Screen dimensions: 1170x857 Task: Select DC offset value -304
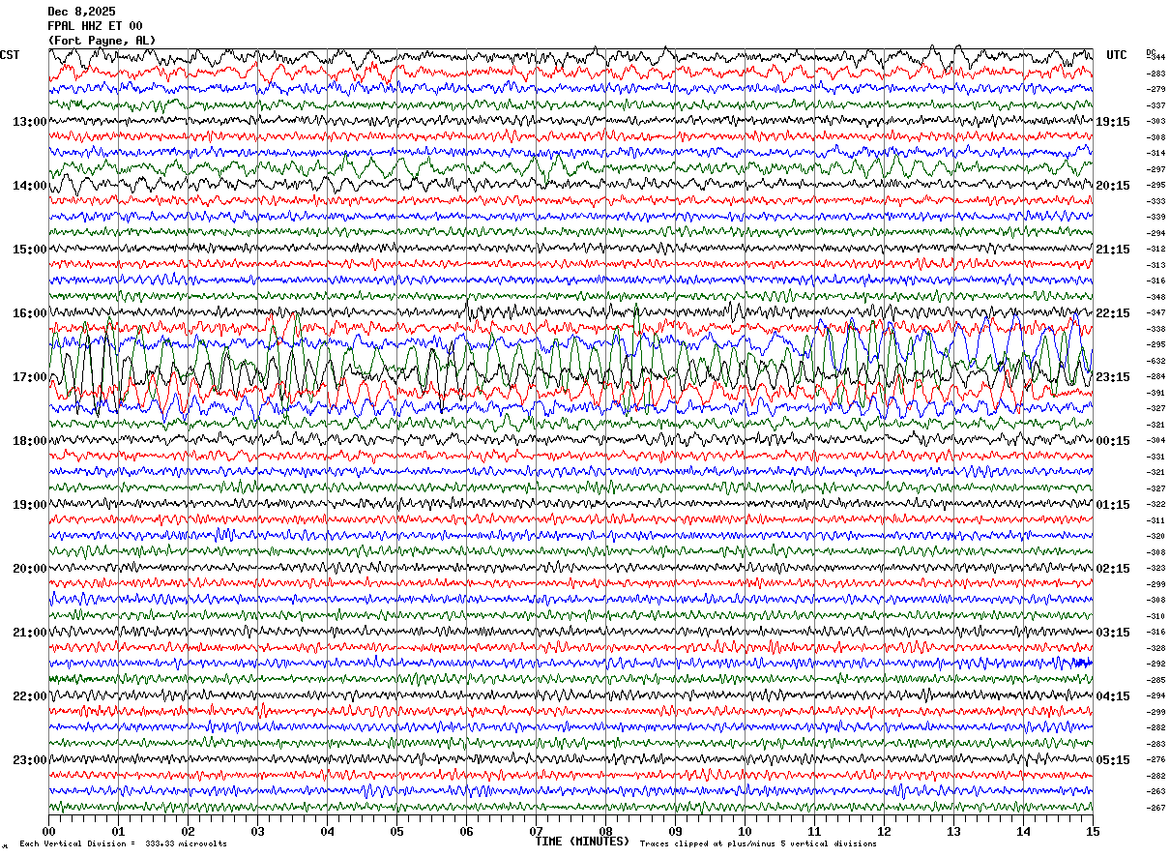point(1155,440)
